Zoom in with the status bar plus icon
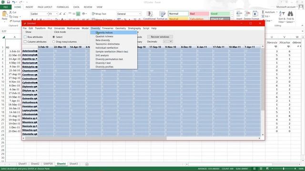Image resolution: width=305 pixels, height=171 pixels. point(295,169)
